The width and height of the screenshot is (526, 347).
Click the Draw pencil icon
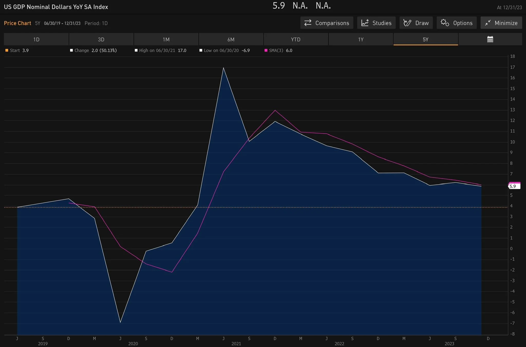tap(407, 23)
